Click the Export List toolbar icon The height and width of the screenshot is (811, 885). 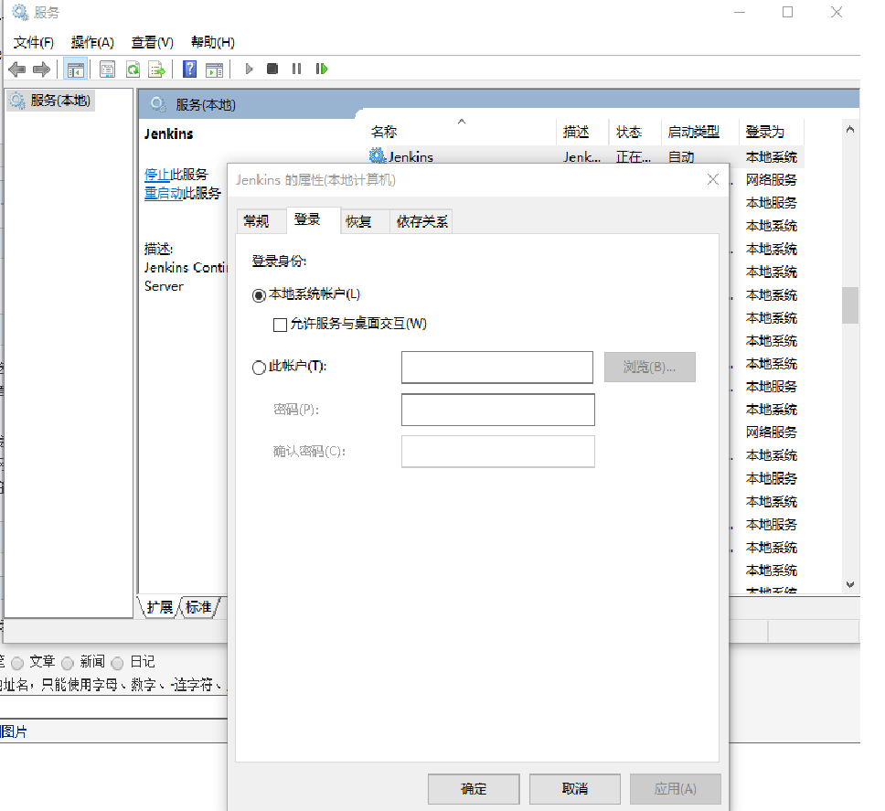[156, 69]
